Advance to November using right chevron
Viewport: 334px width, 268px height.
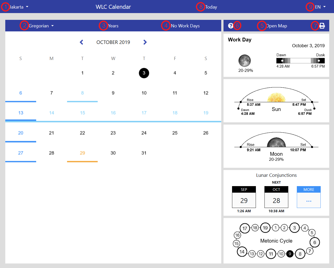[x=145, y=42]
